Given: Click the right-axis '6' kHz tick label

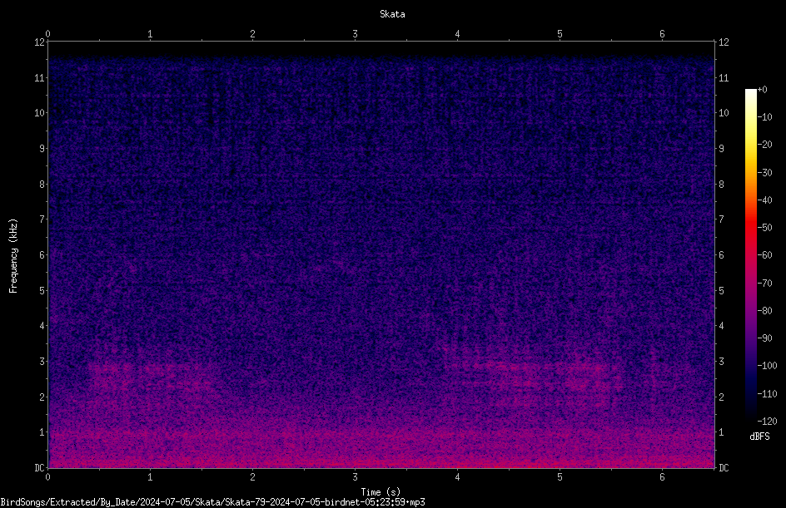Looking at the screenshot, I should [721, 254].
